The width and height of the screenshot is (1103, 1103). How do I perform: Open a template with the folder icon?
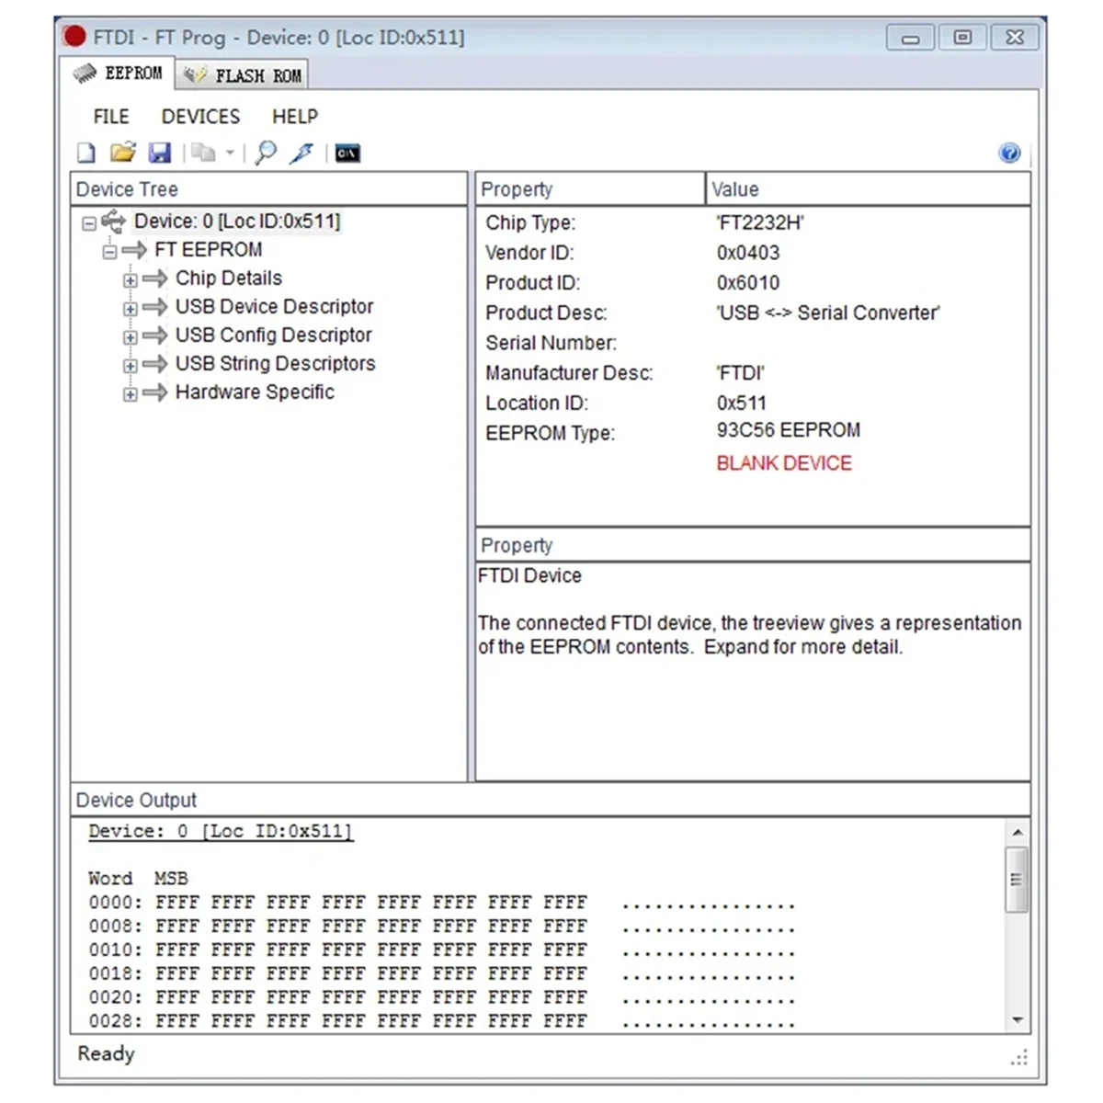coord(122,153)
